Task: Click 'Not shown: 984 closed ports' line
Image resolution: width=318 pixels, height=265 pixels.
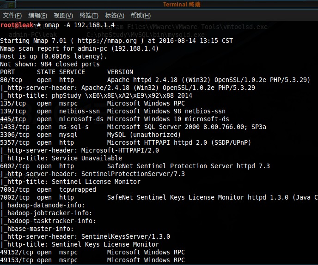Action: 50,64
